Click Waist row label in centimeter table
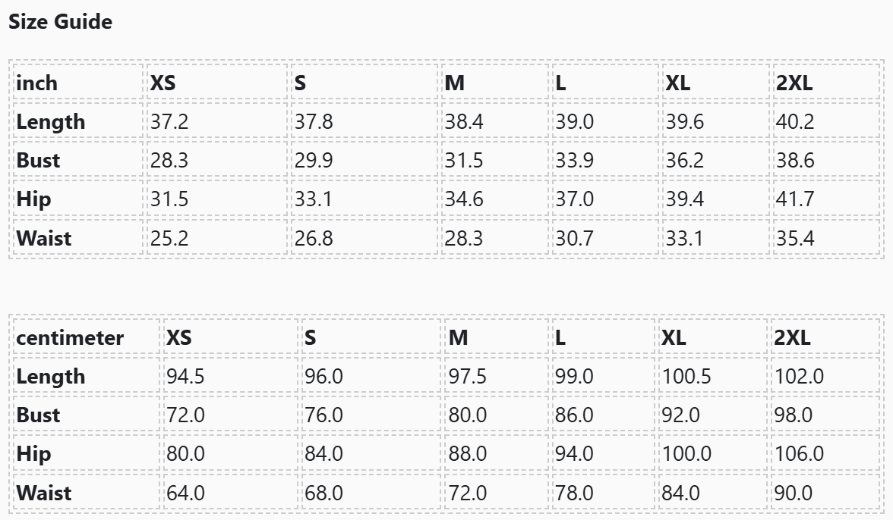This screenshot has width=893, height=520. [x=44, y=493]
